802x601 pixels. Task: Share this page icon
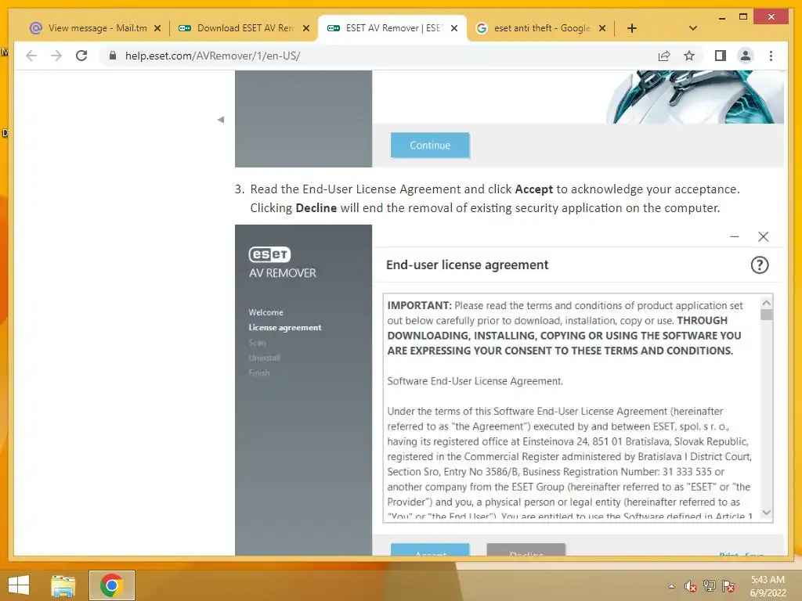coord(664,56)
